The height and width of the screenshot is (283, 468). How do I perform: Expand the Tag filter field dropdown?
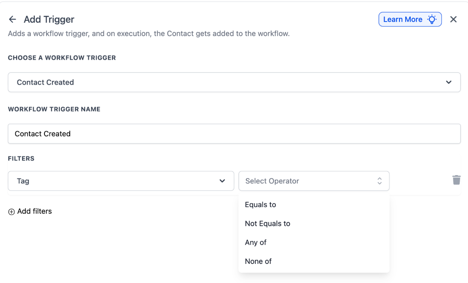click(x=120, y=181)
